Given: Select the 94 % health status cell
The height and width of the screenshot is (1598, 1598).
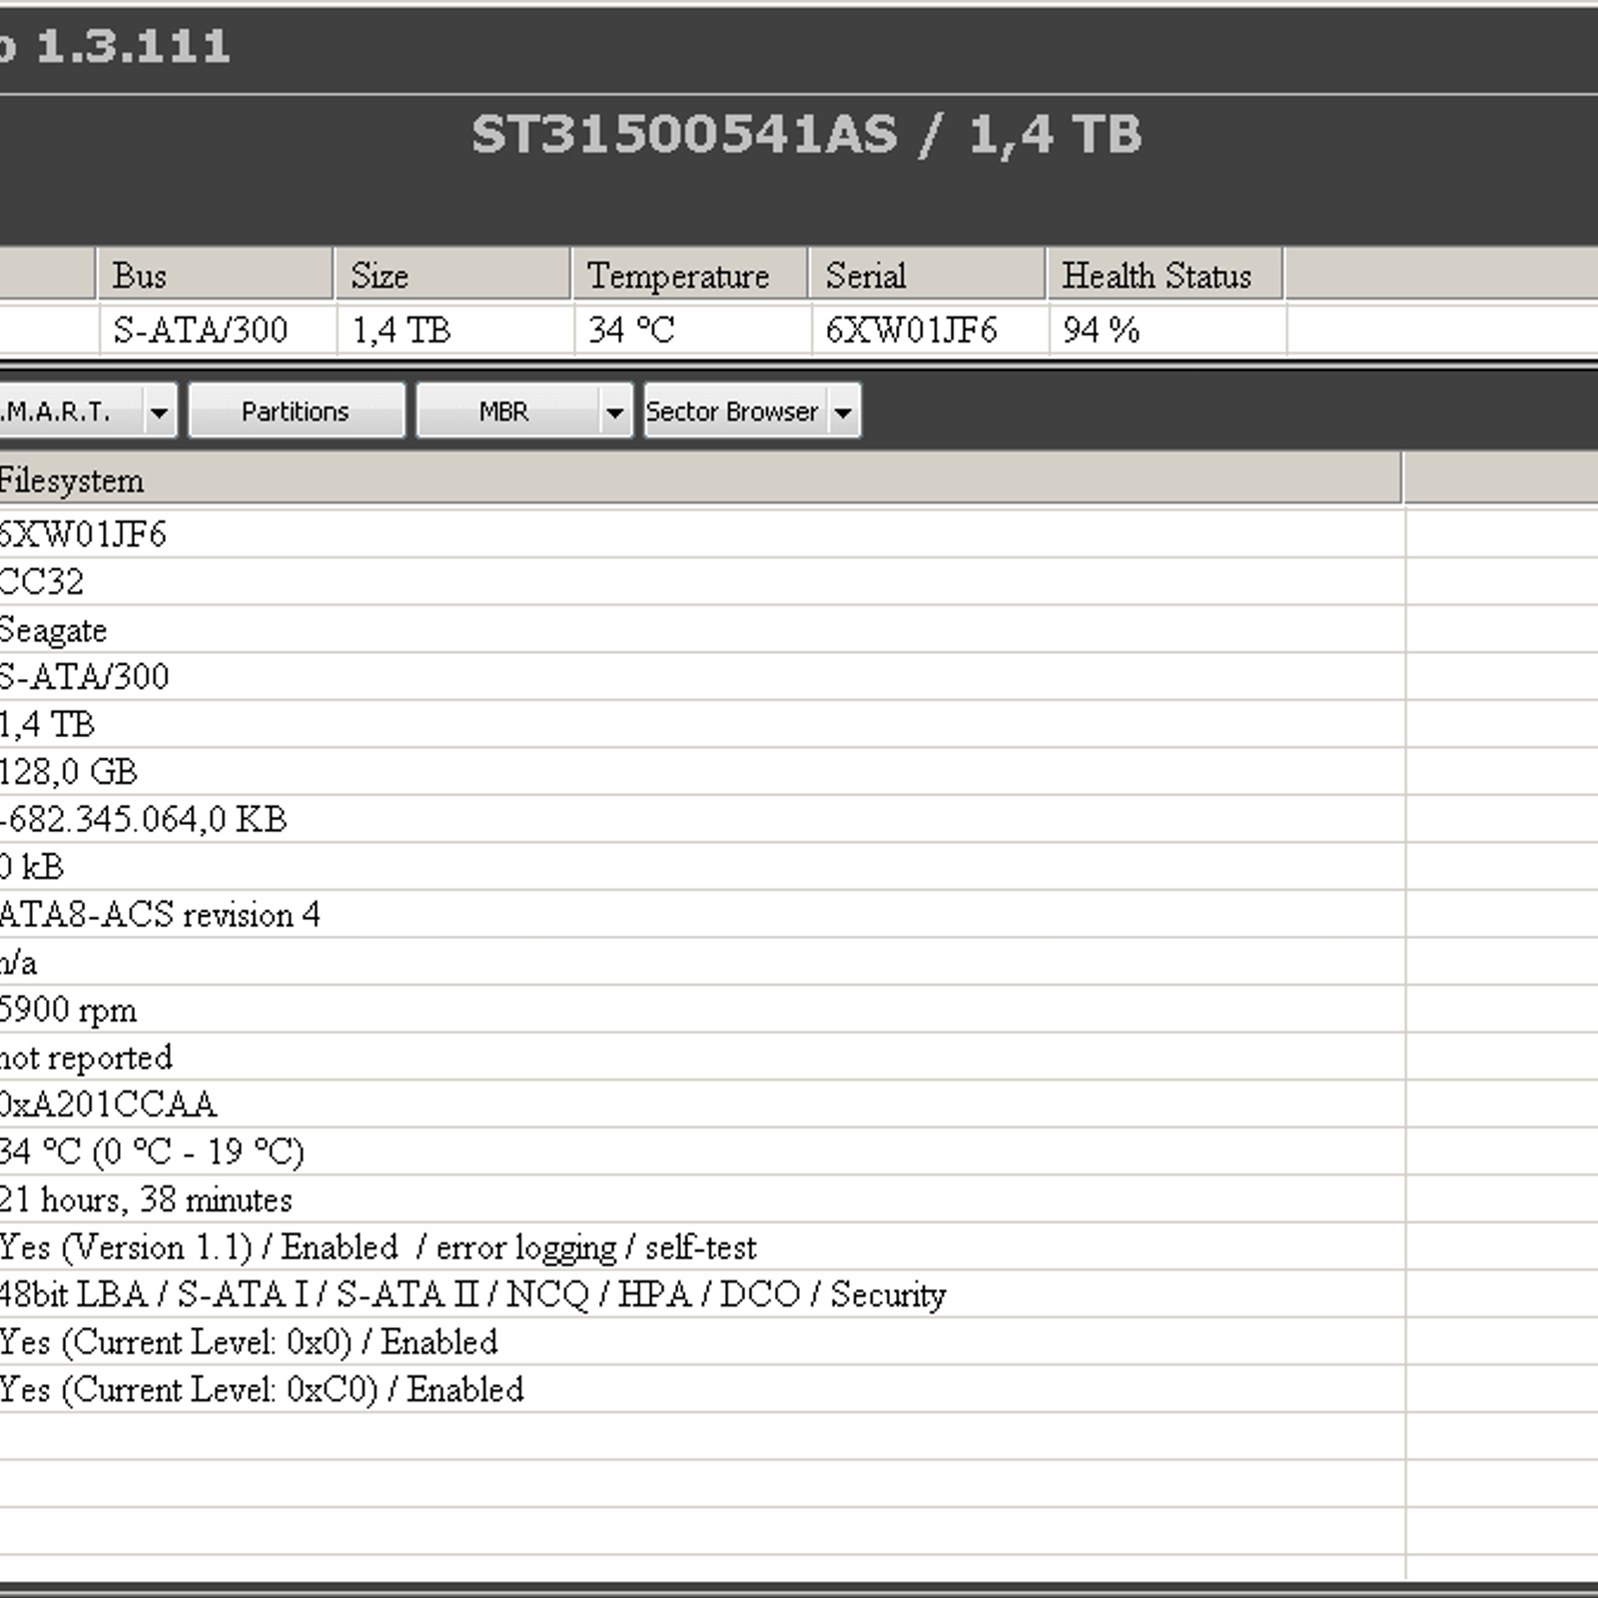Looking at the screenshot, I should [x=1168, y=330].
